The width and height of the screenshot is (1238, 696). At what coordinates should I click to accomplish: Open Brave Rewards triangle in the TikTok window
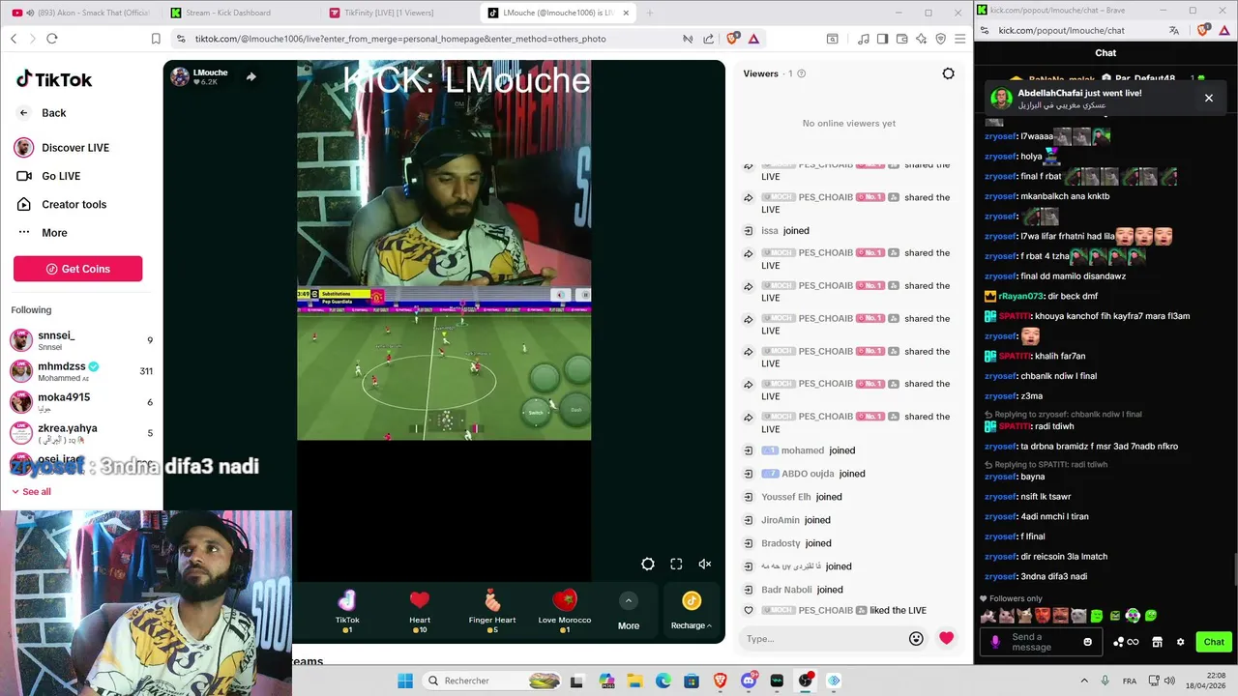[753, 39]
